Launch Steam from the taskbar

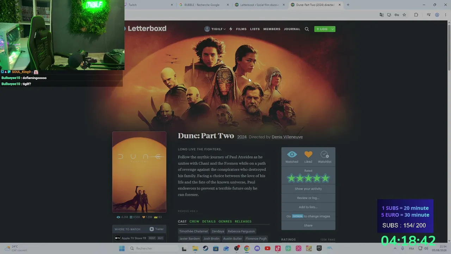pyautogui.click(x=205, y=248)
